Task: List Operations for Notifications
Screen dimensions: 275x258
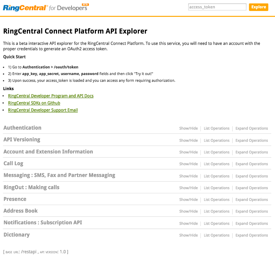Action: (x=217, y=223)
